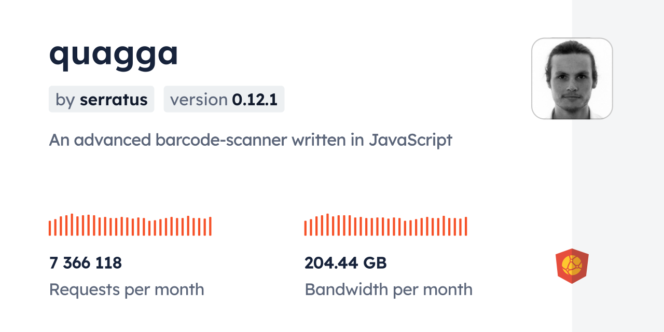Click last bar in requests chart

click(210, 226)
